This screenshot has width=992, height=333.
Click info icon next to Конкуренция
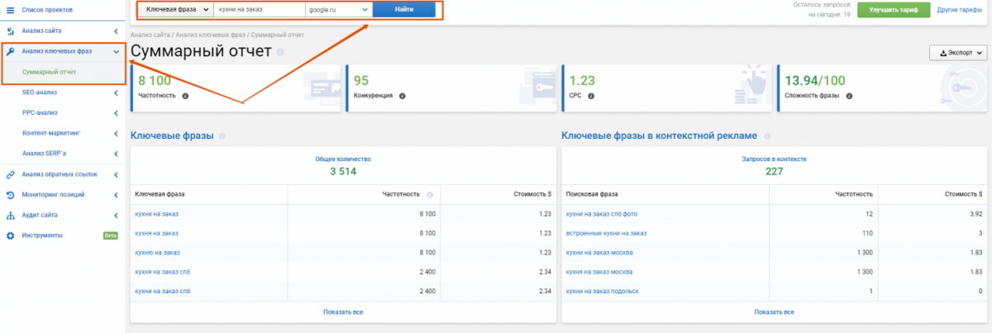[403, 96]
